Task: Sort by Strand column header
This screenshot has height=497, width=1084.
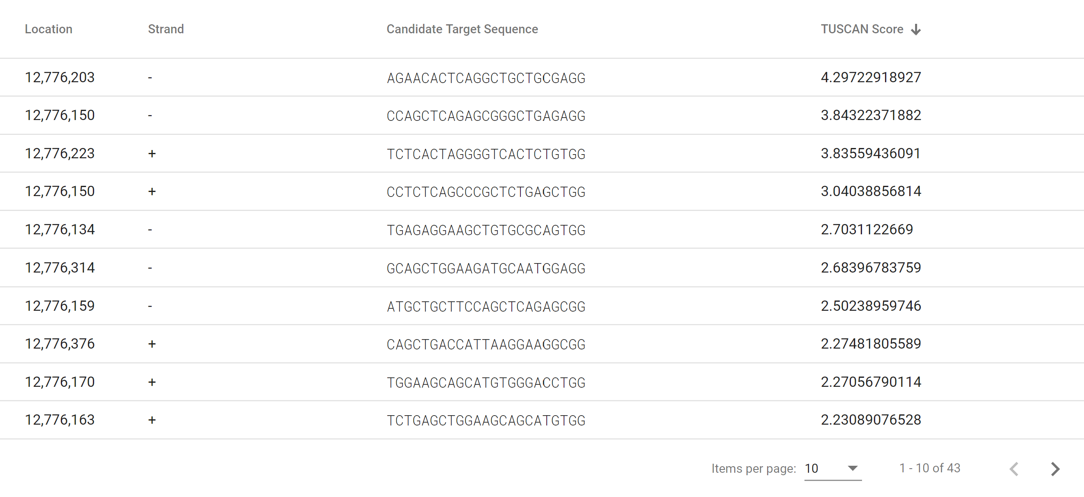Action: (x=166, y=29)
